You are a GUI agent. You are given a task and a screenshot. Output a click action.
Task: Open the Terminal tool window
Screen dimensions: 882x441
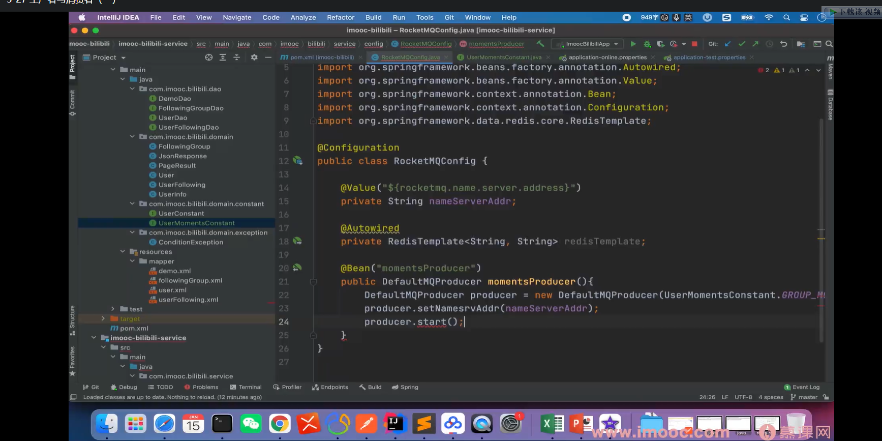tap(246, 387)
